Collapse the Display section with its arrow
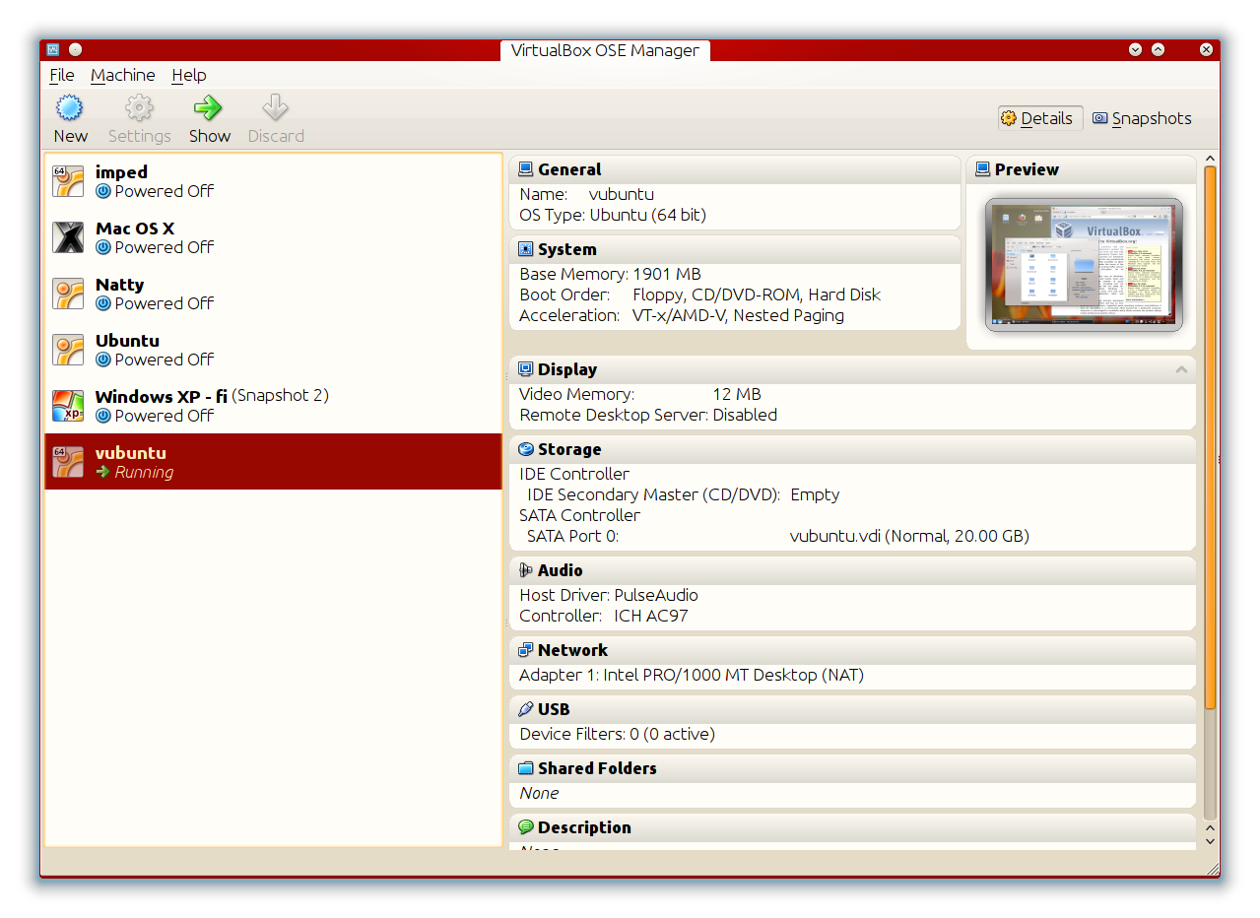Viewport: 1260px width, 918px height. (x=1181, y=369)
